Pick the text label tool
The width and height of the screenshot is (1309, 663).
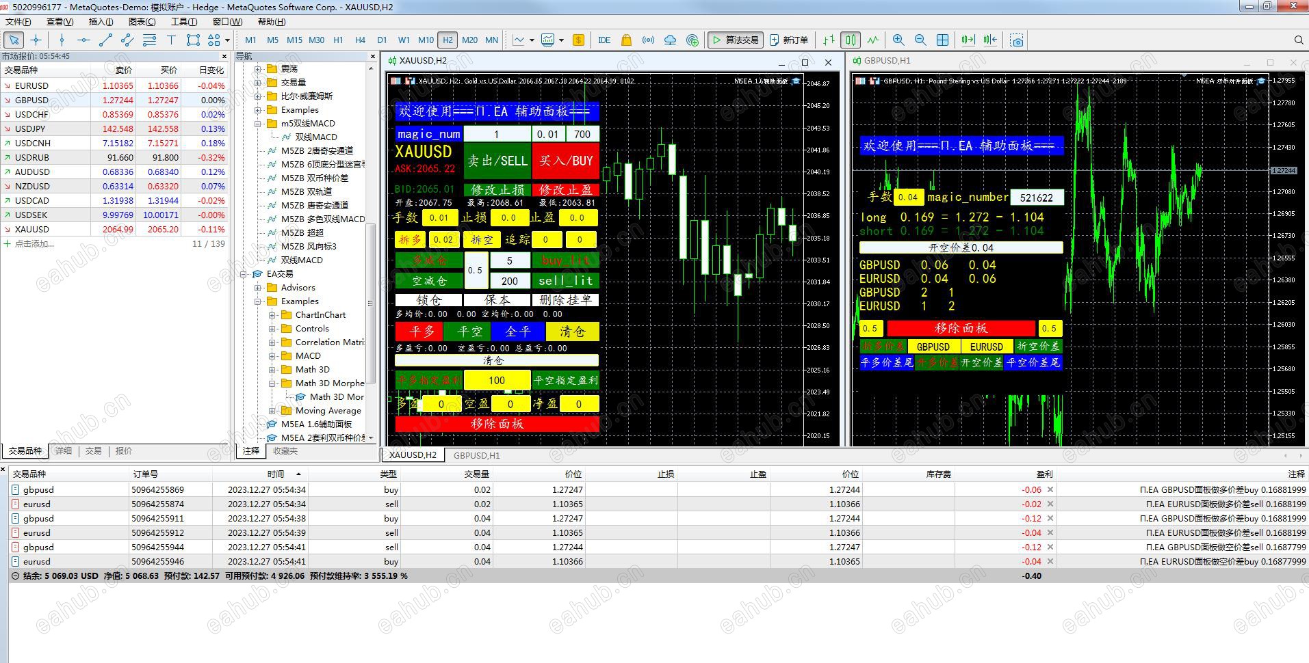click(x=171, y=40)
